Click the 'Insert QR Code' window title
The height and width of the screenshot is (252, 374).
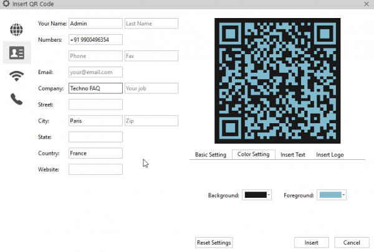[x=33, y=4]
